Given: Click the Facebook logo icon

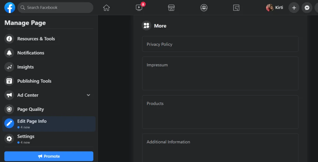Looking at the screenshot, I should [x=10, y=8].
